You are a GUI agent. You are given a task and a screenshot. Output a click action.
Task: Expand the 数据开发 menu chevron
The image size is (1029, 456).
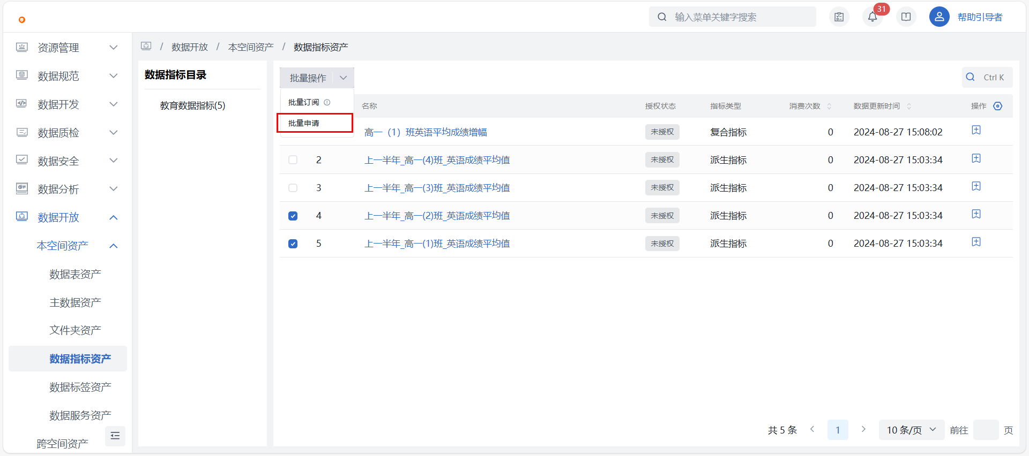(114, 104)
